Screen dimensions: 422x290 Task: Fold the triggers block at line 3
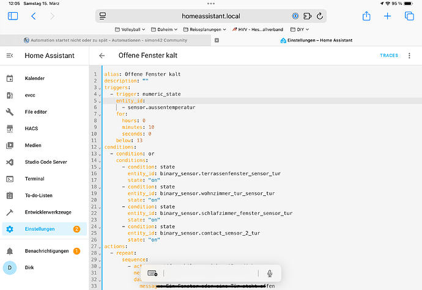click(101, 87)
